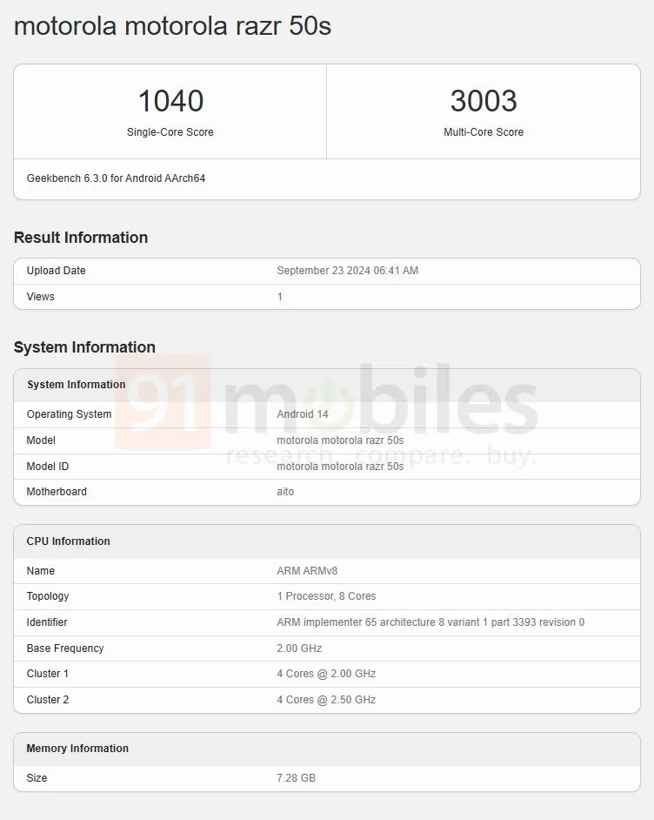654x820 pixels.
Task: Click the Topology value 1 Processor, 8 Cores
Action: click(326, 596)
